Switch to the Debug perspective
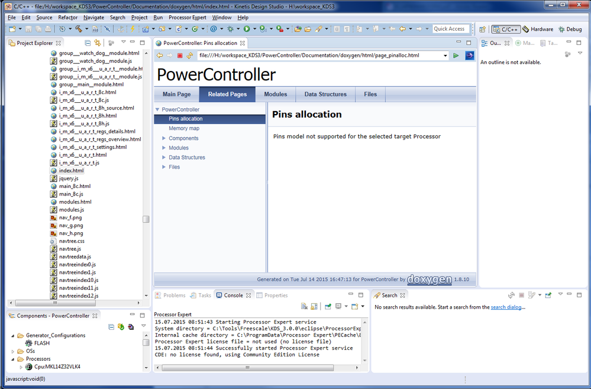The height and width of the screenshot is (389, 591). (570, 30)
